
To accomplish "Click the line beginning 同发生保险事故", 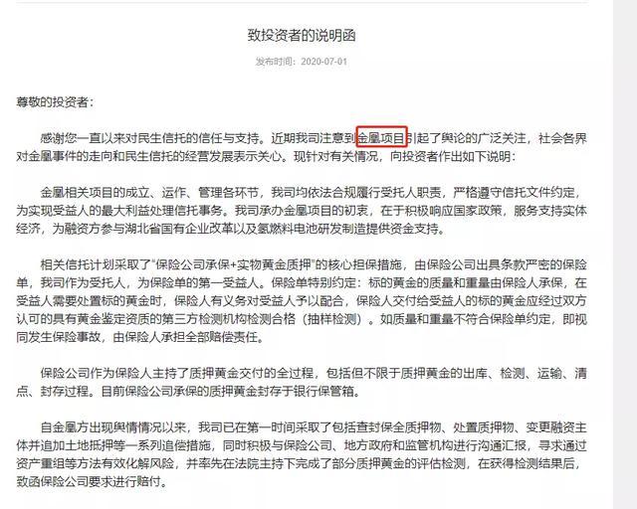I will tap(139, 337).
